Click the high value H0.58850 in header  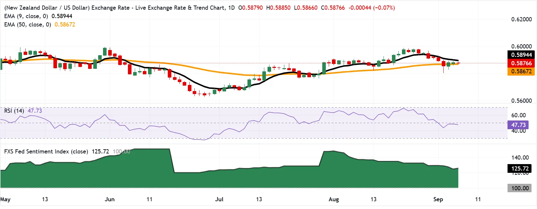[x=278, y=8]
